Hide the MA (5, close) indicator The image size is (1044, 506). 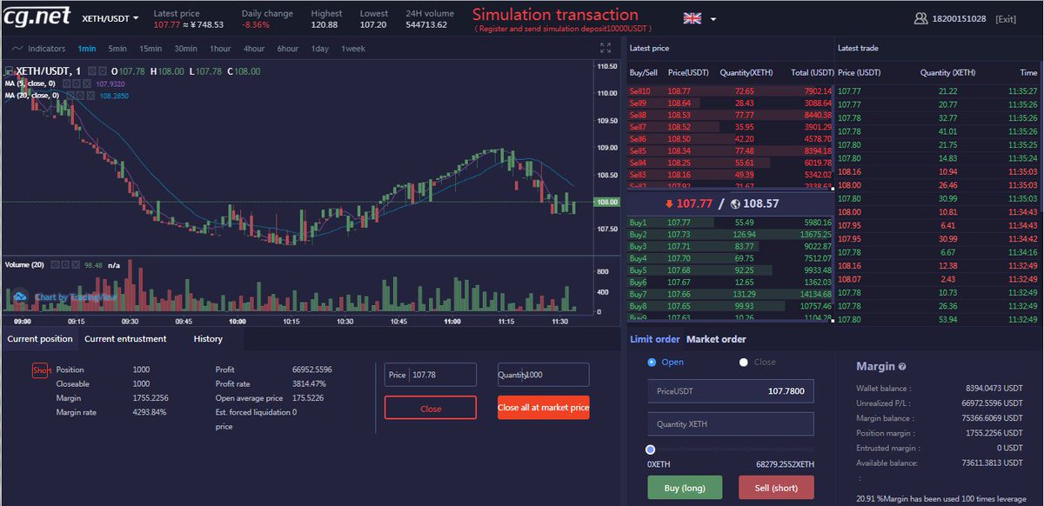point(66,83)
